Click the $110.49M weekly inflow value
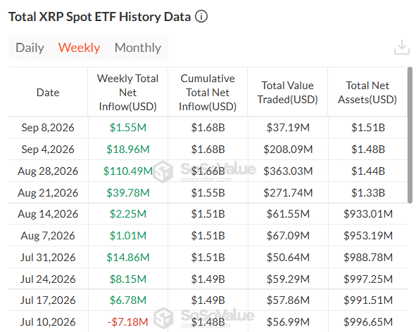The width and height of the screenshot is (416, 332). (128, 171)
